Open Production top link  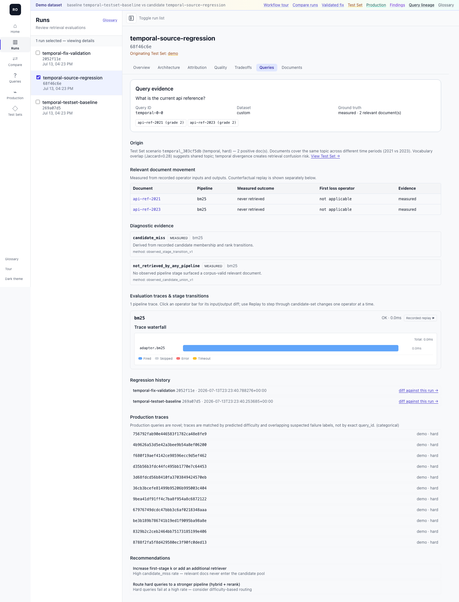pyautogui.click(x=376, y=5)
